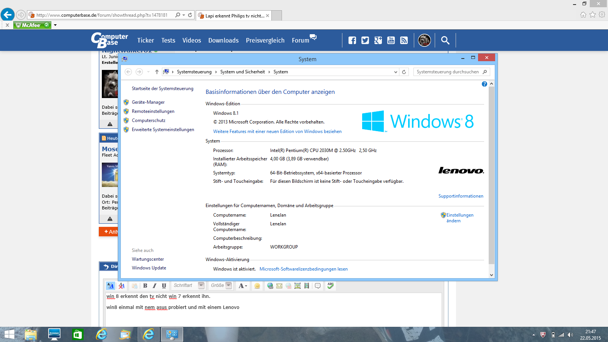Open Windows Store from taskbar
This screenshot has height=342, width=608.
tap(78, 334)
